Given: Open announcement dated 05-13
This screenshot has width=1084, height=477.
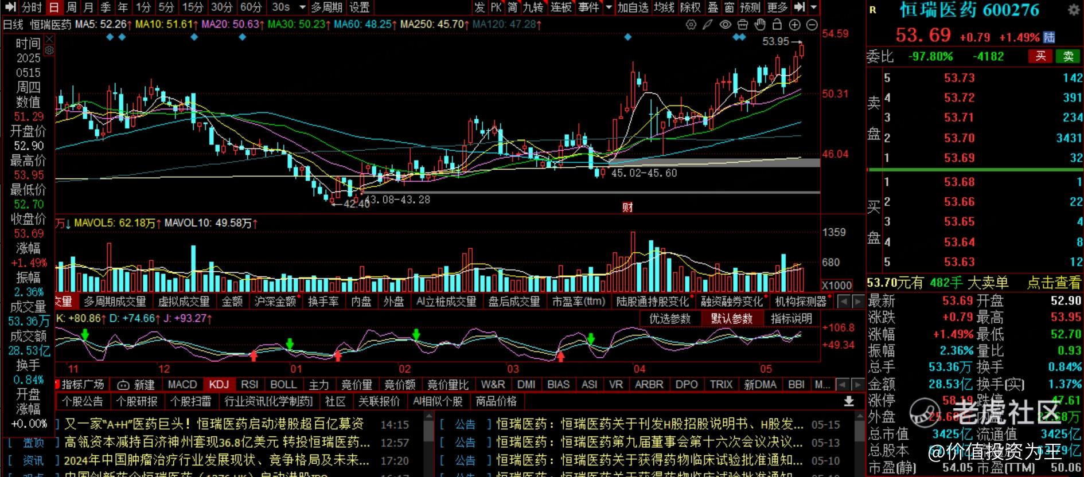Looking at the screenshot, I should [x=640, y=443].
